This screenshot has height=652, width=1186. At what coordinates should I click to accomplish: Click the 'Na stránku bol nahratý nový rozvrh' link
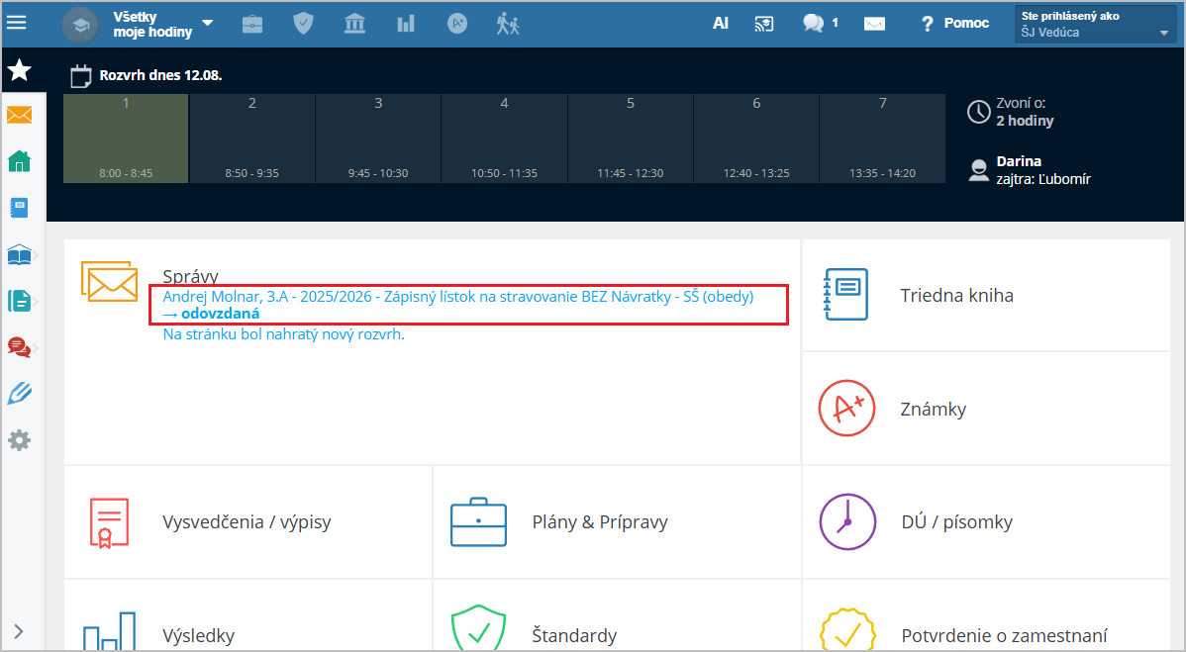[x=283, y=334]
